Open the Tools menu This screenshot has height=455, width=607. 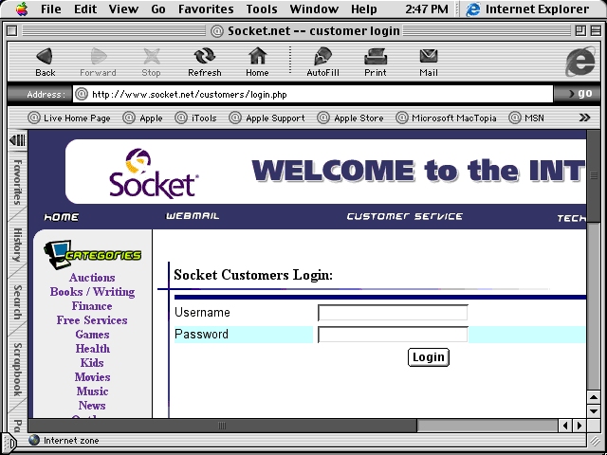click(262, 9)
